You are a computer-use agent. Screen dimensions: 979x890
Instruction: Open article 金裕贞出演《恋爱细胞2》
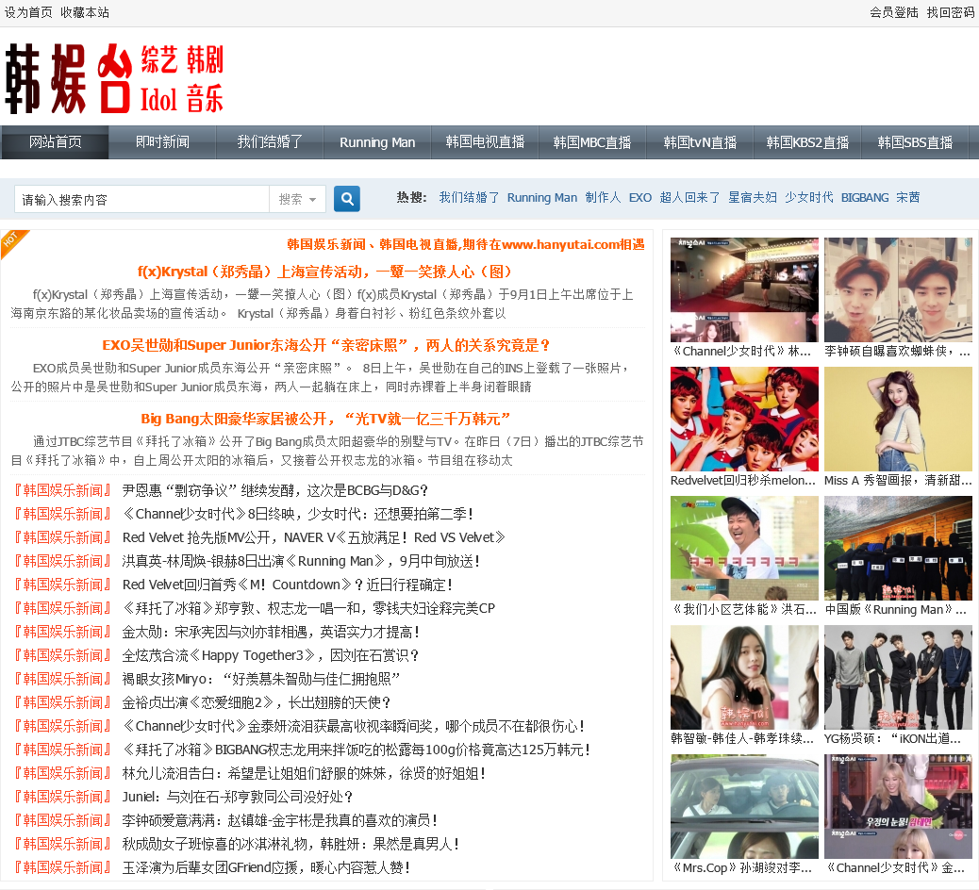click(x=256, y=702)
